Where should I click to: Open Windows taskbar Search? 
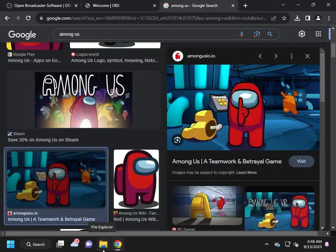(35, 244)
